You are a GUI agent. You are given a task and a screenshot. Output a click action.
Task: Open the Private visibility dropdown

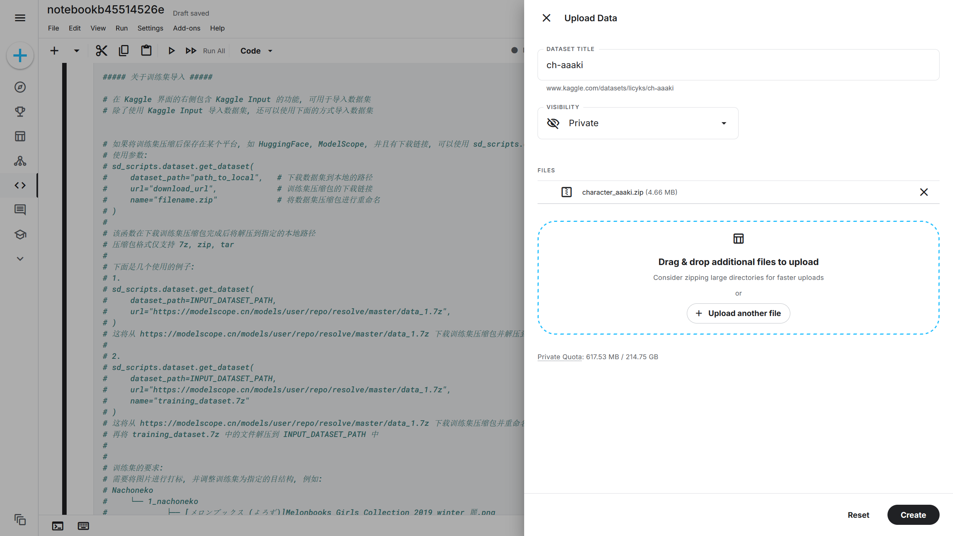[638, 123]
